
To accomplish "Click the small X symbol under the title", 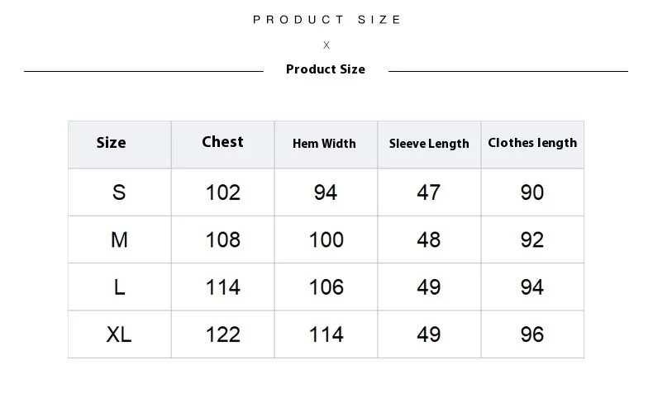I will click(x=326, y=45).
